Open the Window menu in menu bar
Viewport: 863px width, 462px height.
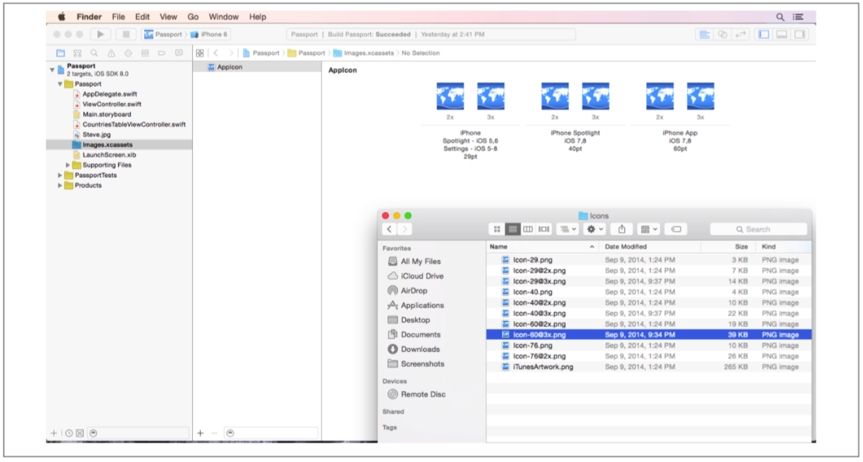(223, 17)
